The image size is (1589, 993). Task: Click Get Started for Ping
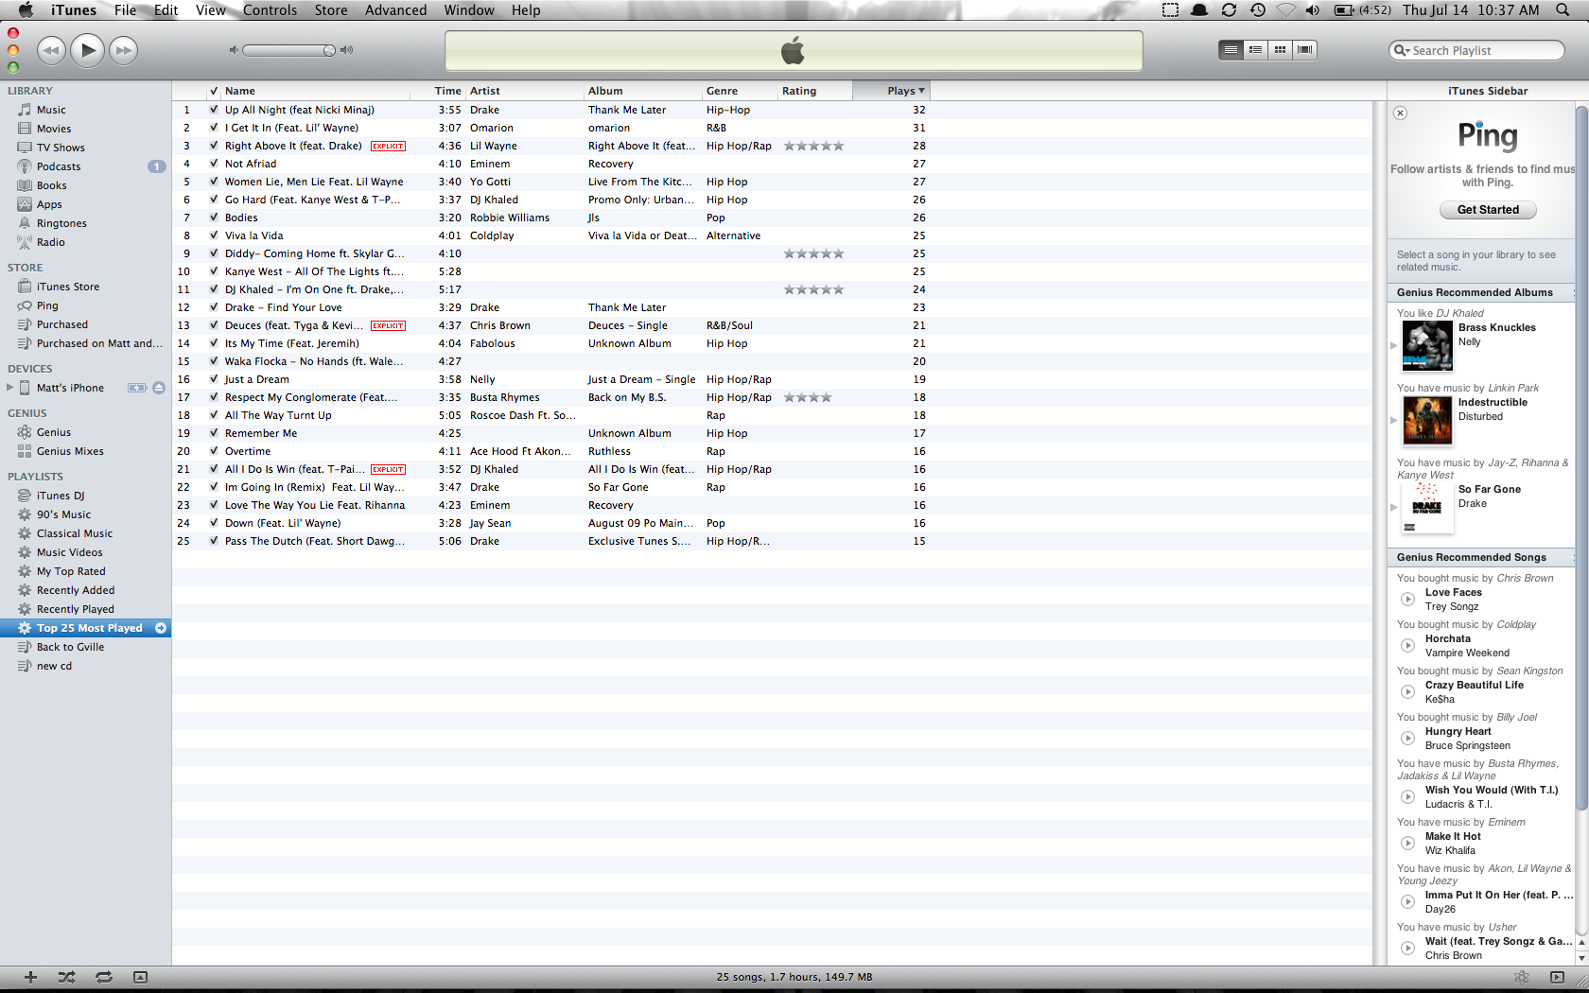pos(1488,210)
